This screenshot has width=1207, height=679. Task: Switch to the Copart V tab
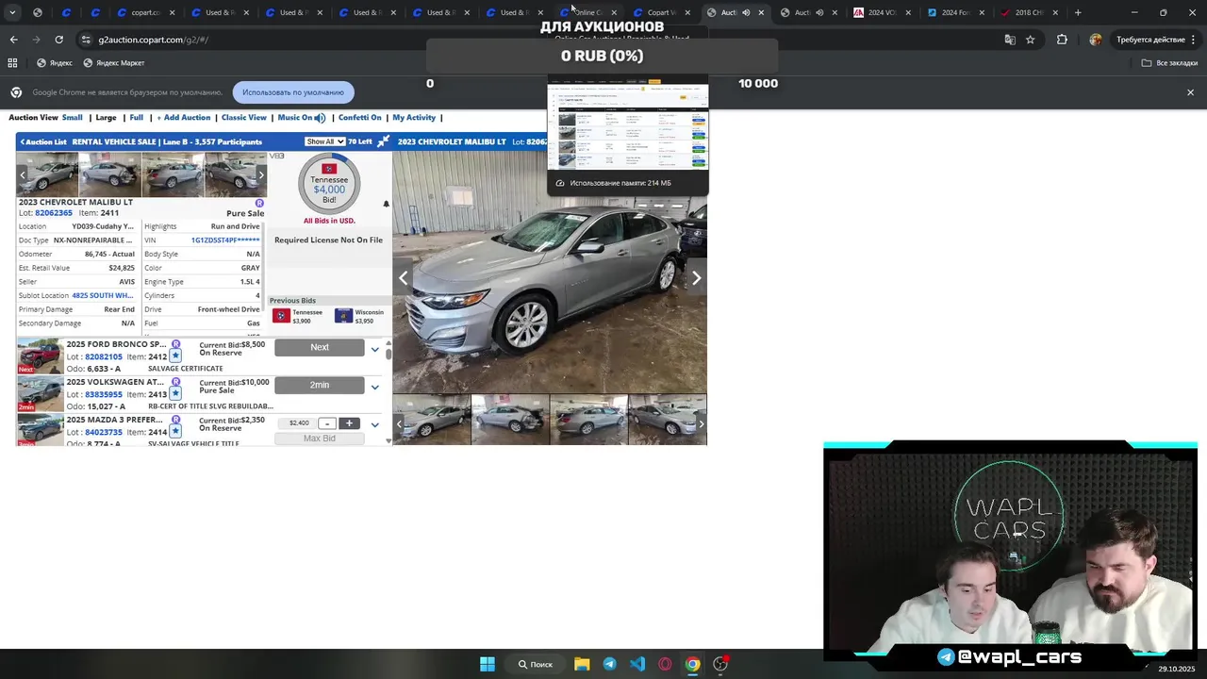(x=660, y=12)
